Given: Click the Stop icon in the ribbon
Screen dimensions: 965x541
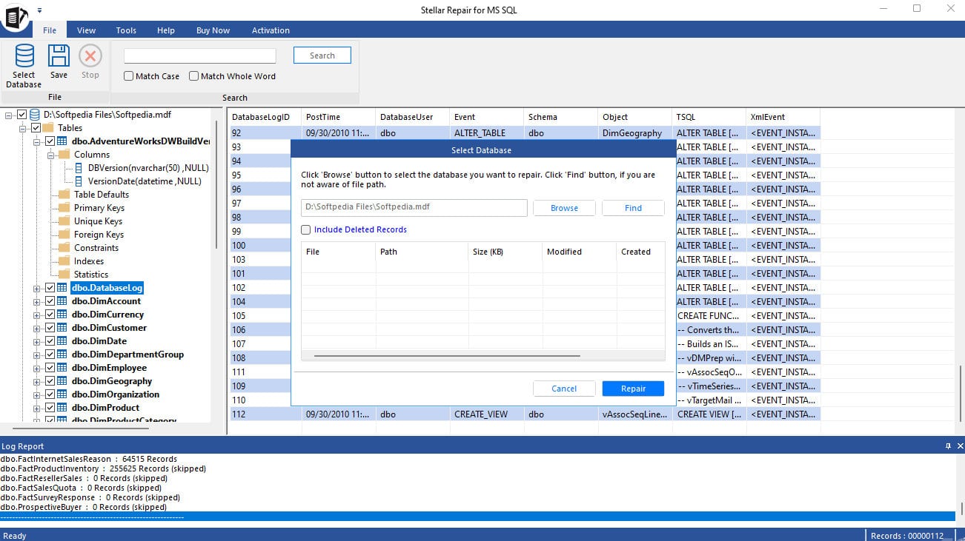Looking at the screenshot, I should (x=90, y=56).
